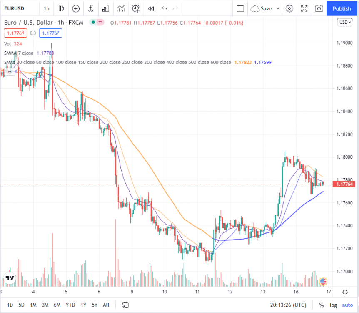The height and width of the screenshot is (313, 359).
Task: Open the USD currency dropdown
Action: point(344,22)
